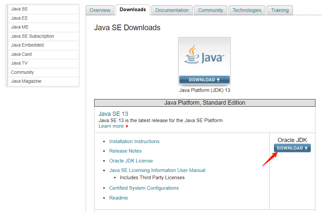The width and height of the screenshot is (322, 212).
Task: Open the Java EE sidebar item
Action: [42, 18]
